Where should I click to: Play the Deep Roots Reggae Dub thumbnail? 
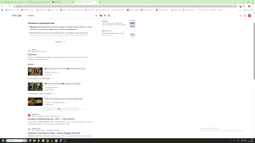click(35, 102)
